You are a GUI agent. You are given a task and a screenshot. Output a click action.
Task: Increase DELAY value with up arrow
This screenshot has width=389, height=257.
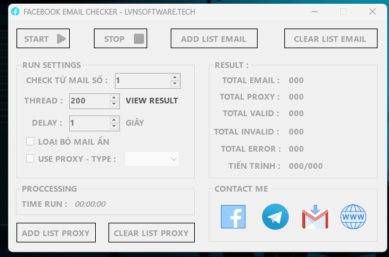(114, 120)
